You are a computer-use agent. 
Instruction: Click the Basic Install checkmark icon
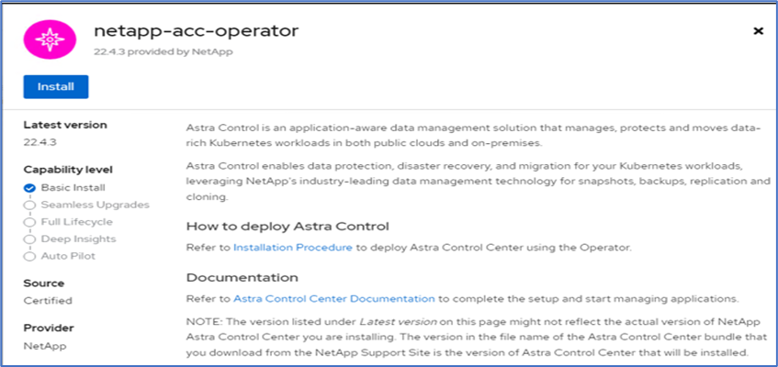click(29, 188)
